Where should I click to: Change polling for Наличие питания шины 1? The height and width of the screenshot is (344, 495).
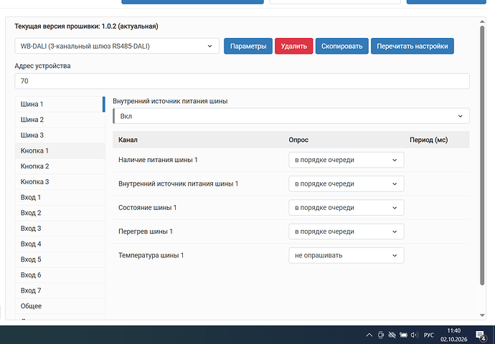coord(346,160)
